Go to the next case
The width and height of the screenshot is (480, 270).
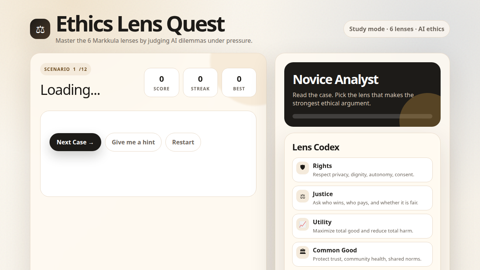coord(75,142)
